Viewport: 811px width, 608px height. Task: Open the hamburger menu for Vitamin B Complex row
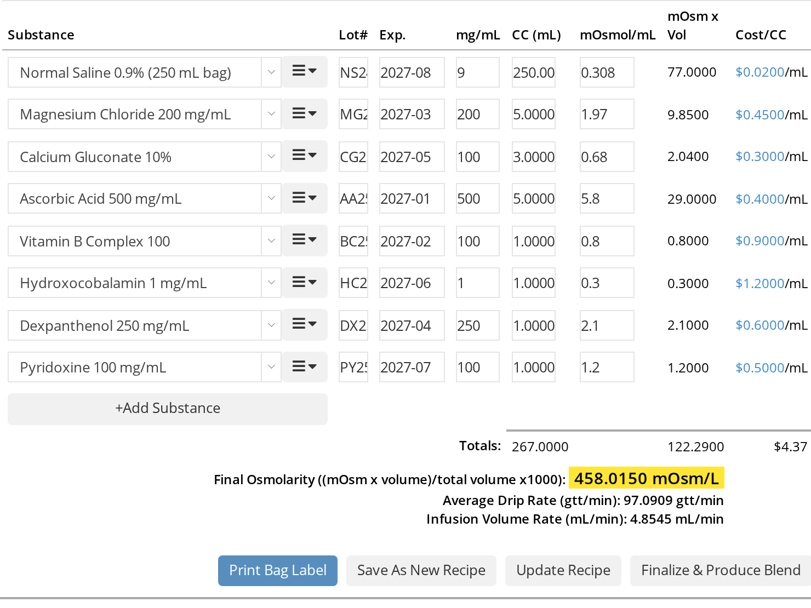coord(304,240)
